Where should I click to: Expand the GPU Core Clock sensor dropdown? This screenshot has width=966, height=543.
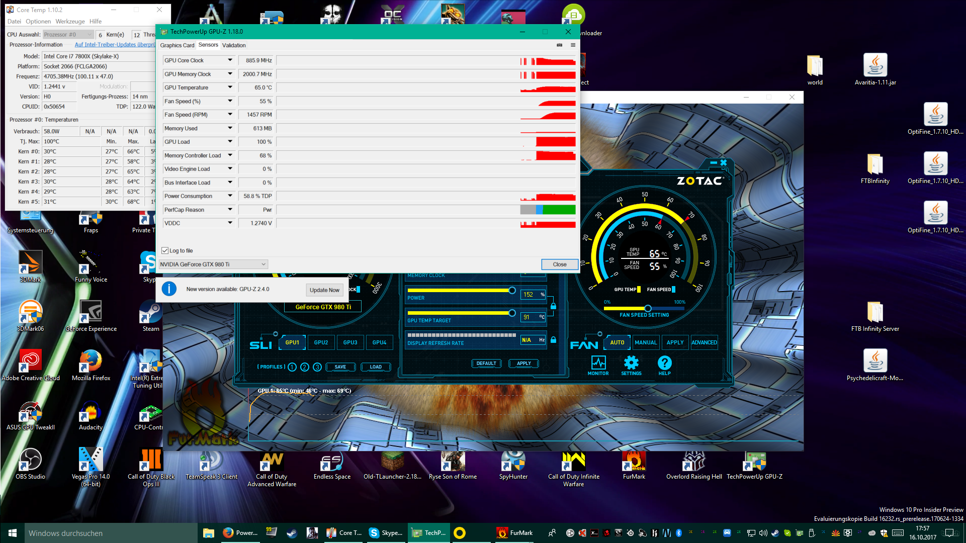230,60
